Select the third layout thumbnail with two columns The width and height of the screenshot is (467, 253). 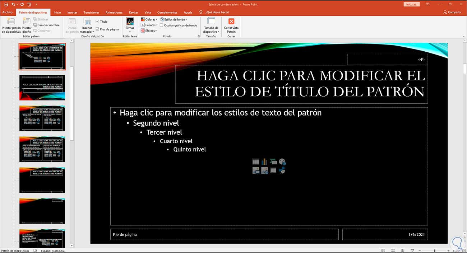pos(42,118)
